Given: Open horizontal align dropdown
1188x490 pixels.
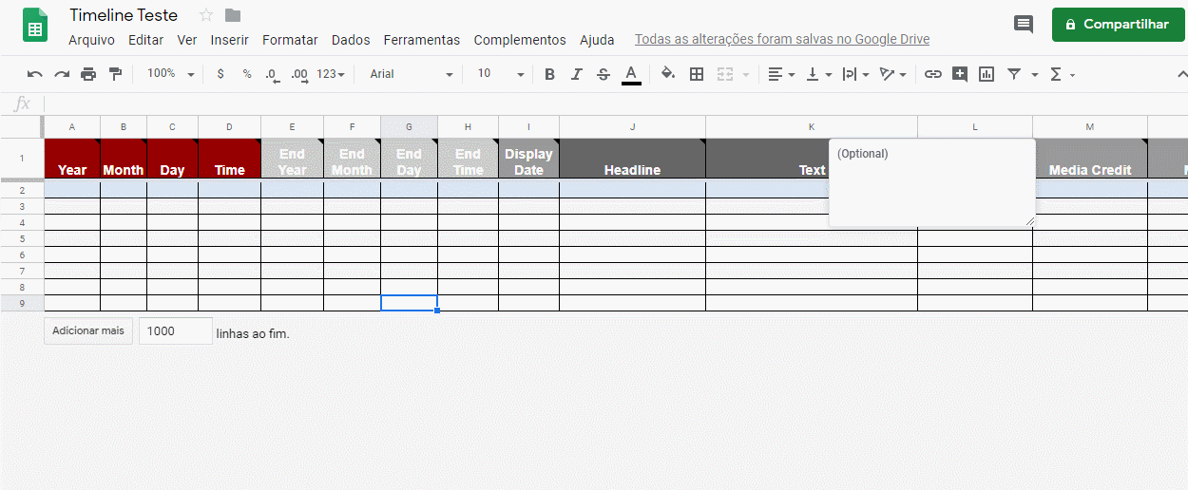Looking at the screenshot, I should click(x=781, y=74).
